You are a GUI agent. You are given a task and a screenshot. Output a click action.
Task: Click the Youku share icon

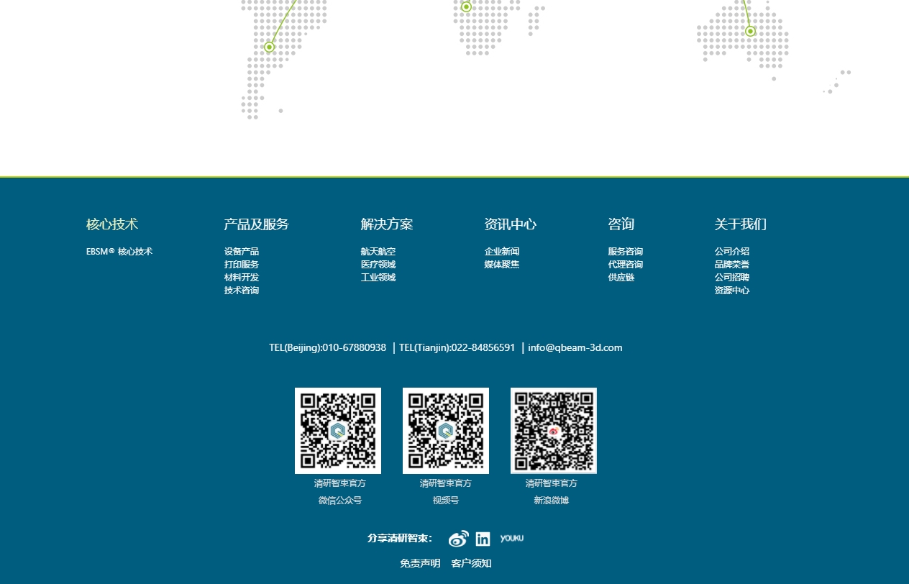[x=511, y=538]
